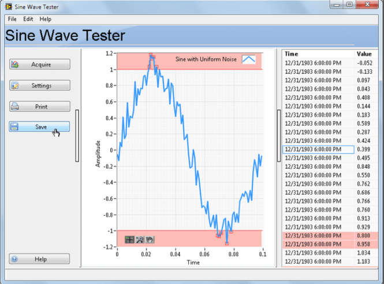Screen dimensions: 384x284
Task: Select table row with value 1.183
Action: click(x=330, y=261)
